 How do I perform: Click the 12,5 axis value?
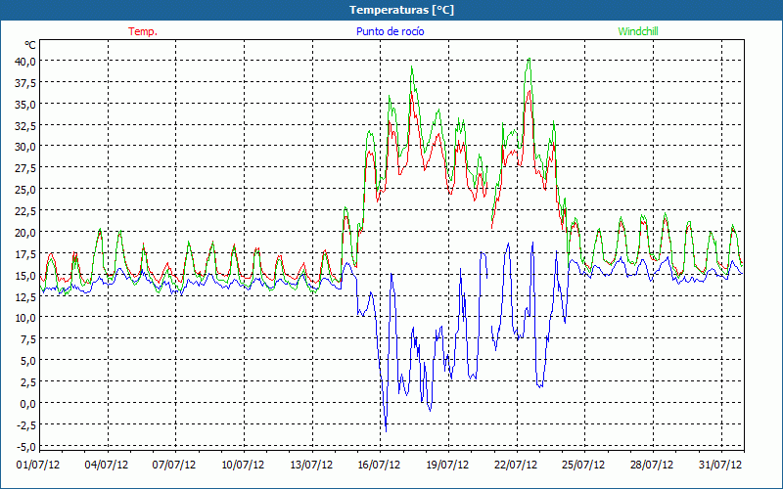pos(26,296)
